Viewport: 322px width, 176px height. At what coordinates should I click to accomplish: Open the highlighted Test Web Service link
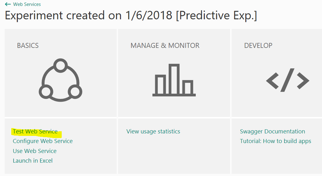tap(35, 131)
